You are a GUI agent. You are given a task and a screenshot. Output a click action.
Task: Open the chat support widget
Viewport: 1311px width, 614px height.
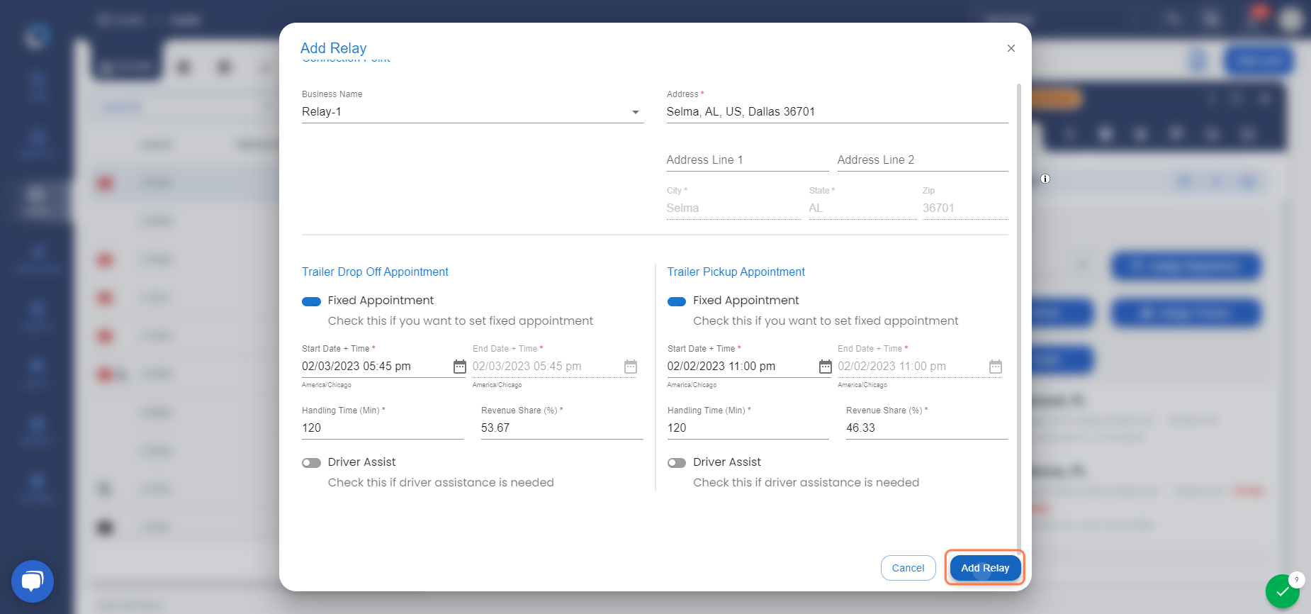[33, 581]
